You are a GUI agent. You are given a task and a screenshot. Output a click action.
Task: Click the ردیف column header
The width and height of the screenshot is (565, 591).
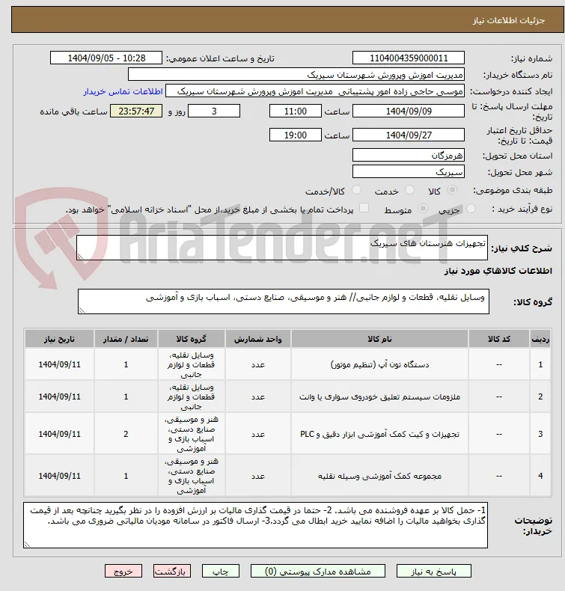tap(540, 339)
